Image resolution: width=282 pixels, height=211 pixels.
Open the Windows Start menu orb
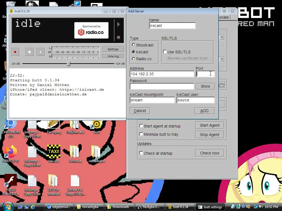pos(8,207)
